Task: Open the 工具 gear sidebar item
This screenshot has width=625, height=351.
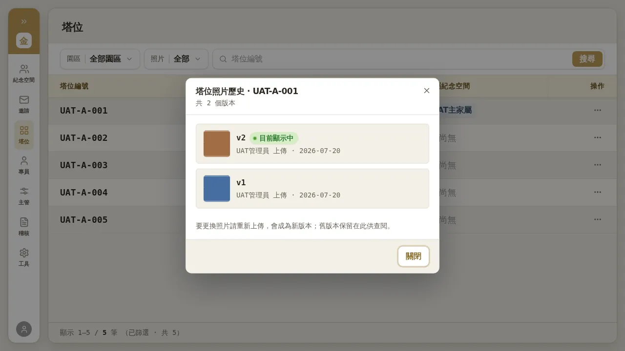Action: [24, 257]
